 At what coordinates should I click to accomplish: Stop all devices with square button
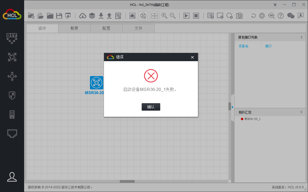(196, 16)
